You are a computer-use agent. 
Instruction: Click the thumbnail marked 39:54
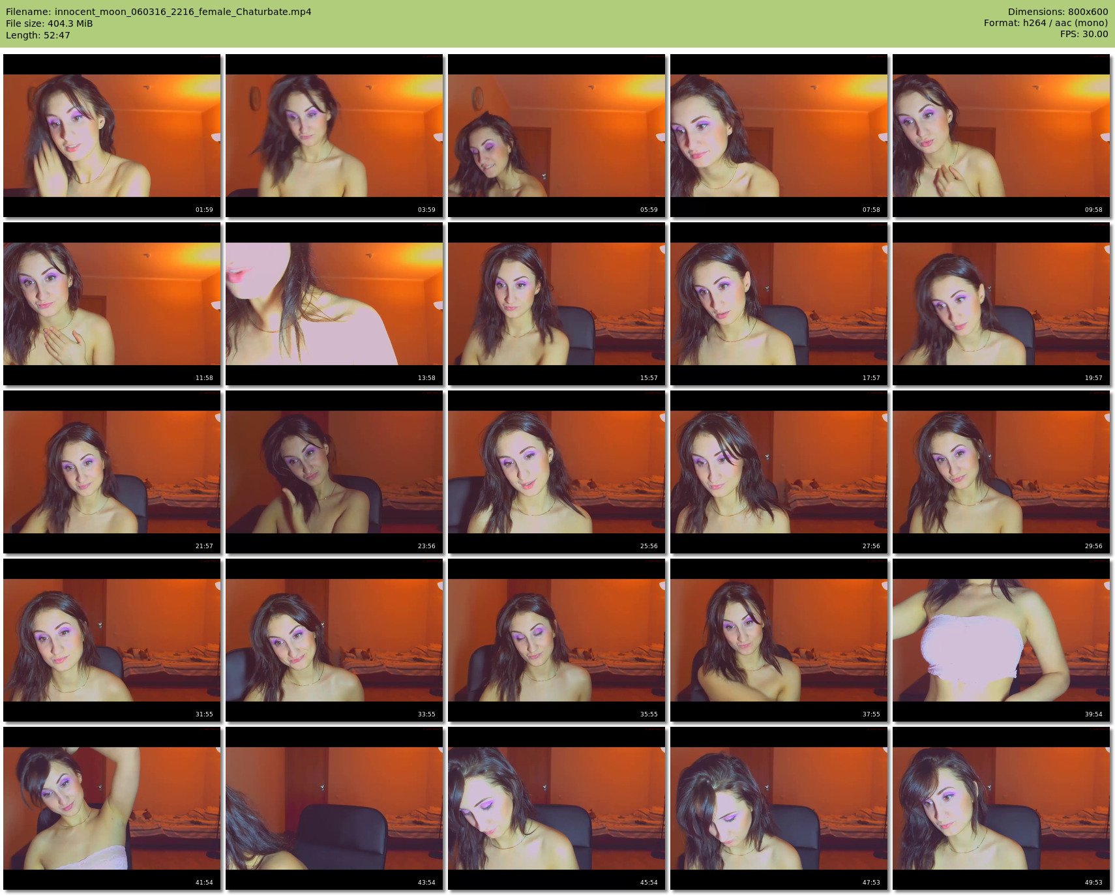click(x=1002, y=640)
